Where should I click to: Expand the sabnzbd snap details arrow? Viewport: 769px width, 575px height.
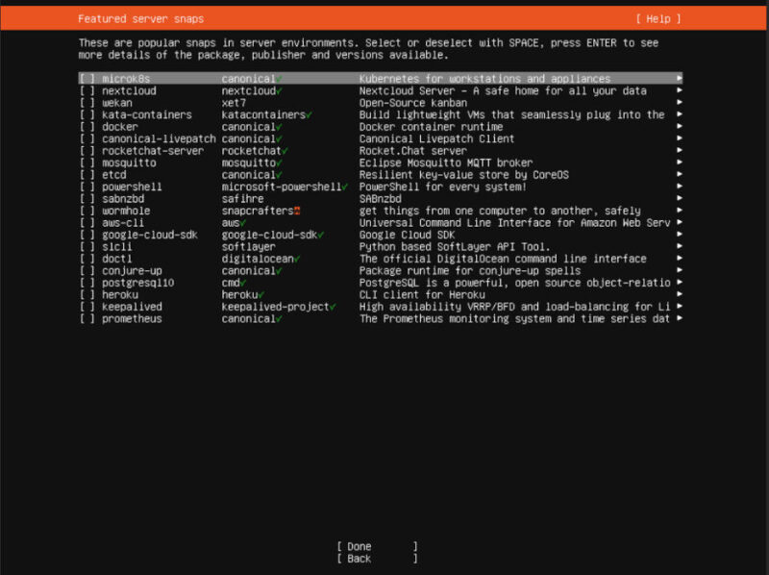click(x=679, y=199)
